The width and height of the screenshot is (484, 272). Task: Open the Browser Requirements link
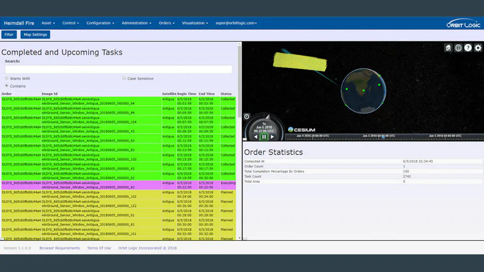click(x=60, y=248)
